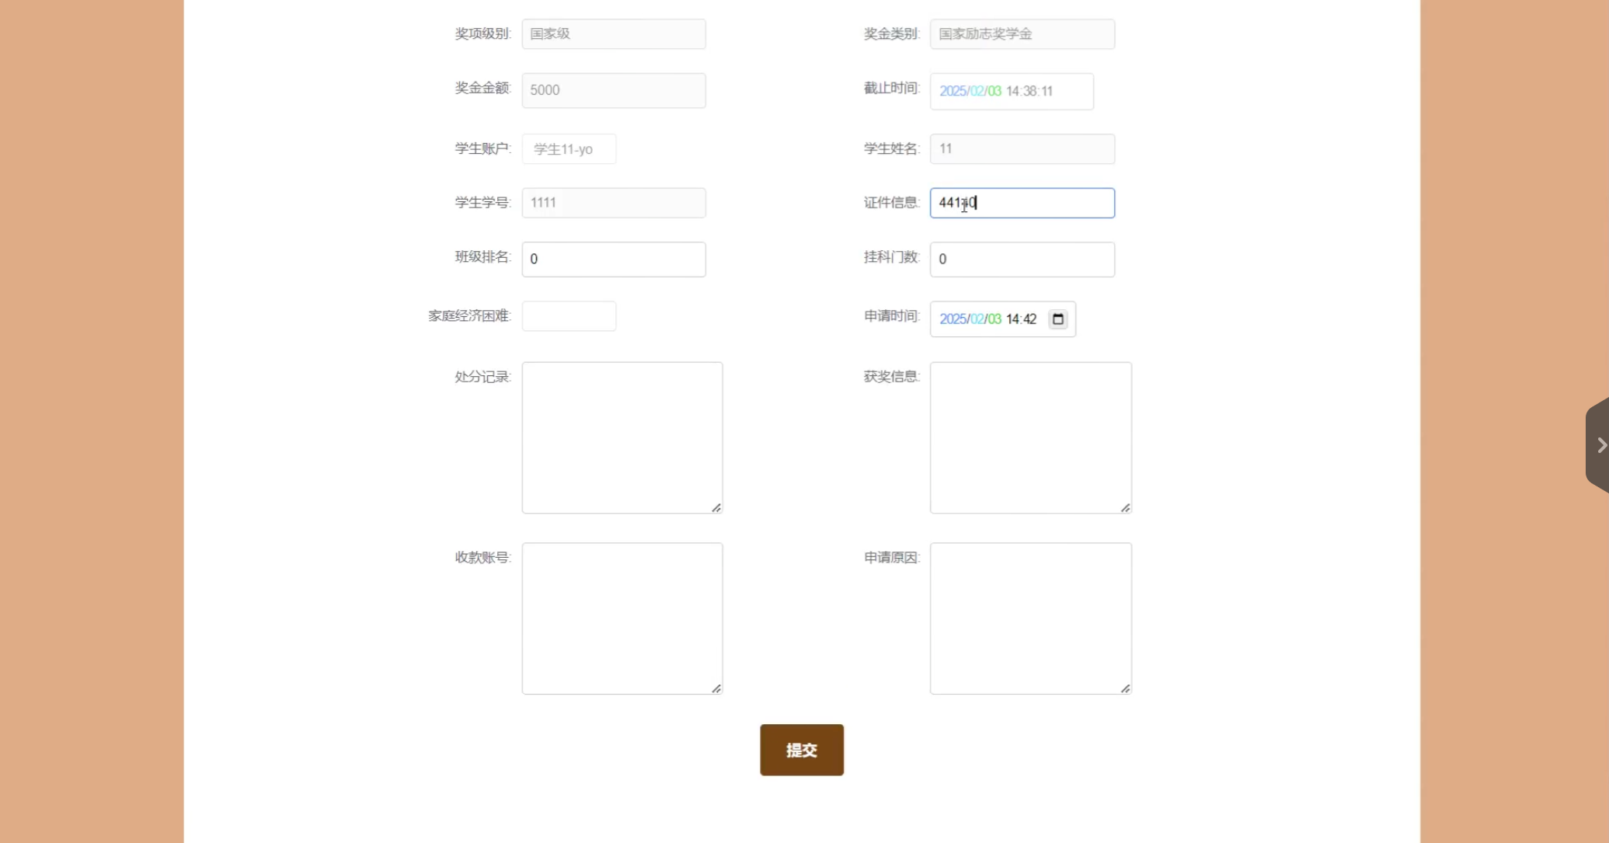
Task: Open the 学生账户 dropdown field
Action: 569,149
